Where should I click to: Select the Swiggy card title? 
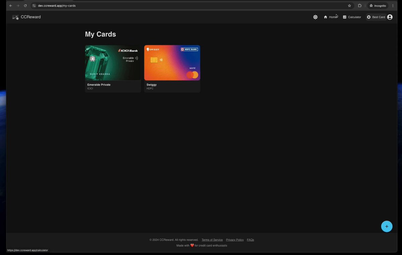click(151, 85)
